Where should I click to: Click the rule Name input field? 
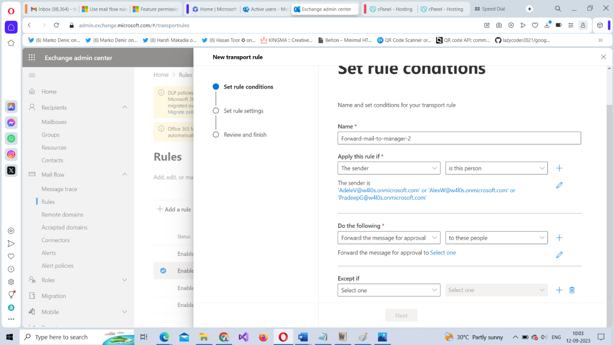(x=459, y=138)
